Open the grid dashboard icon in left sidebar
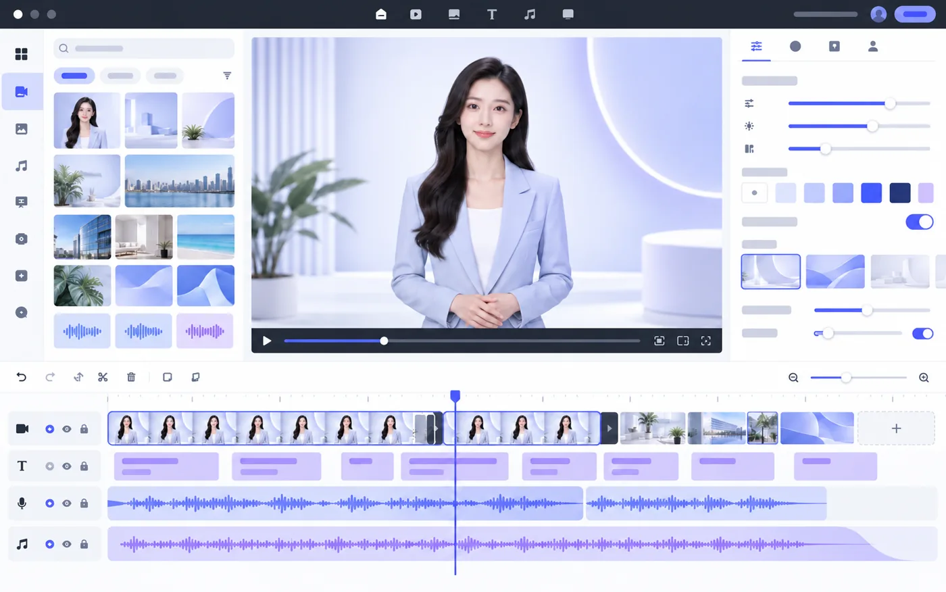Image resolution: width=946 pixels, height=592 pixels. coord(22,54)
